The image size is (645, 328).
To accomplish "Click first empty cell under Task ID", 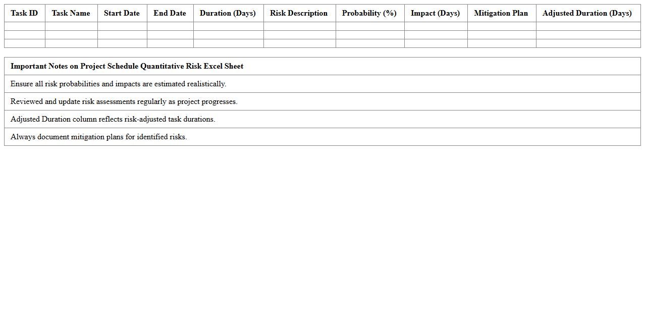I will [x=25, y=26].
